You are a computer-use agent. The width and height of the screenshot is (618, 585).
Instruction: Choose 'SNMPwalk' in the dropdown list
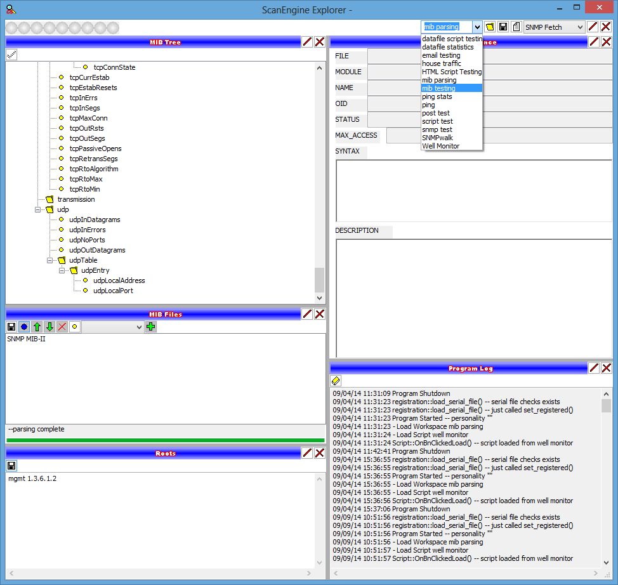click(437, 138)
